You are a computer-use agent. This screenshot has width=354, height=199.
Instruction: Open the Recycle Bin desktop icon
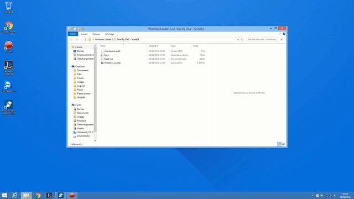point(9,7)
